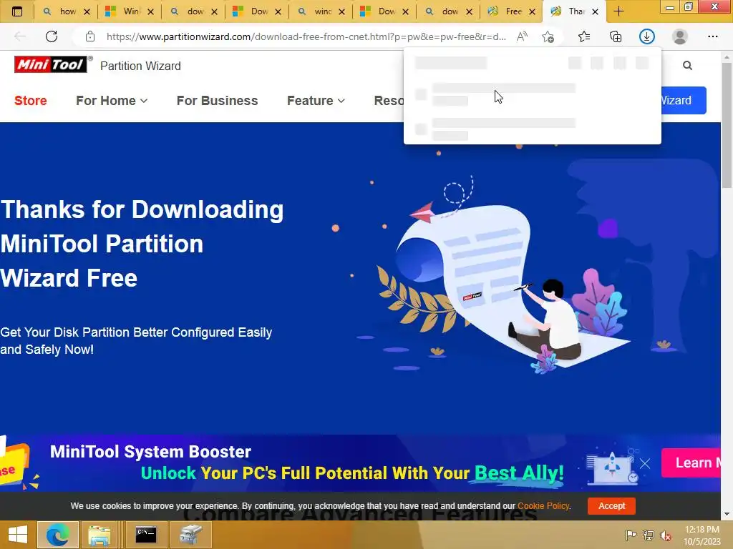Close the System Booster banner X
This screenshot has width=733, height=549.
tap(645, 463)
